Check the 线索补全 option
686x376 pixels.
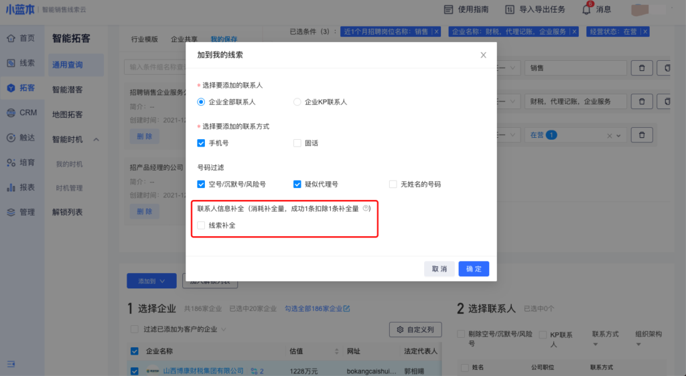coord(201,225)
